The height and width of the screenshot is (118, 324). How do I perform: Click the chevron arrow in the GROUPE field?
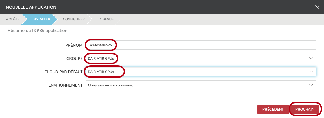coord(311,58)
